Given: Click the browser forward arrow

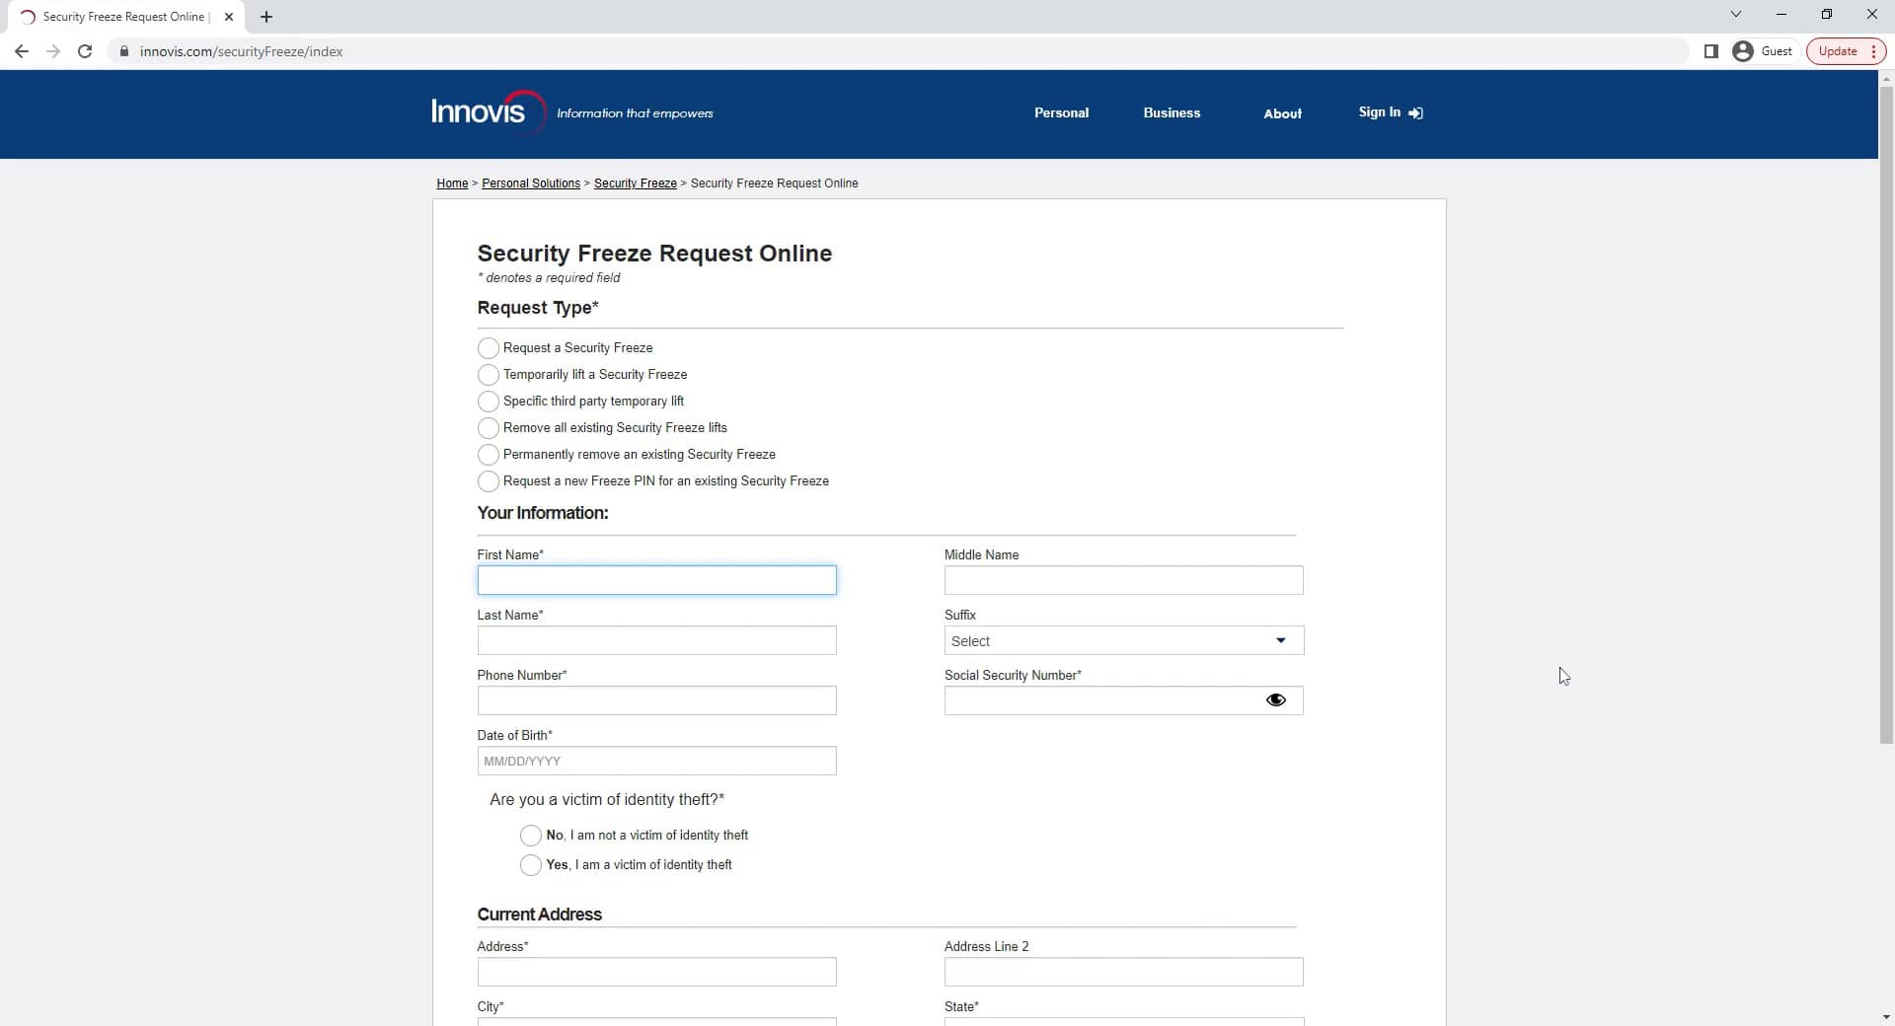Looking at the screenshot, I should click(x=53, y=51).
